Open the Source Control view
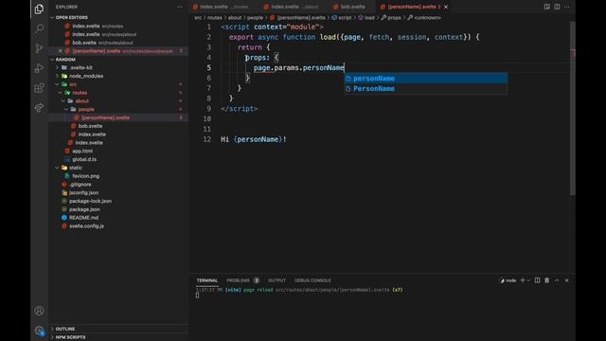This screenshot has width=606, height=341. pyautogui.click(x=39, y=48)
